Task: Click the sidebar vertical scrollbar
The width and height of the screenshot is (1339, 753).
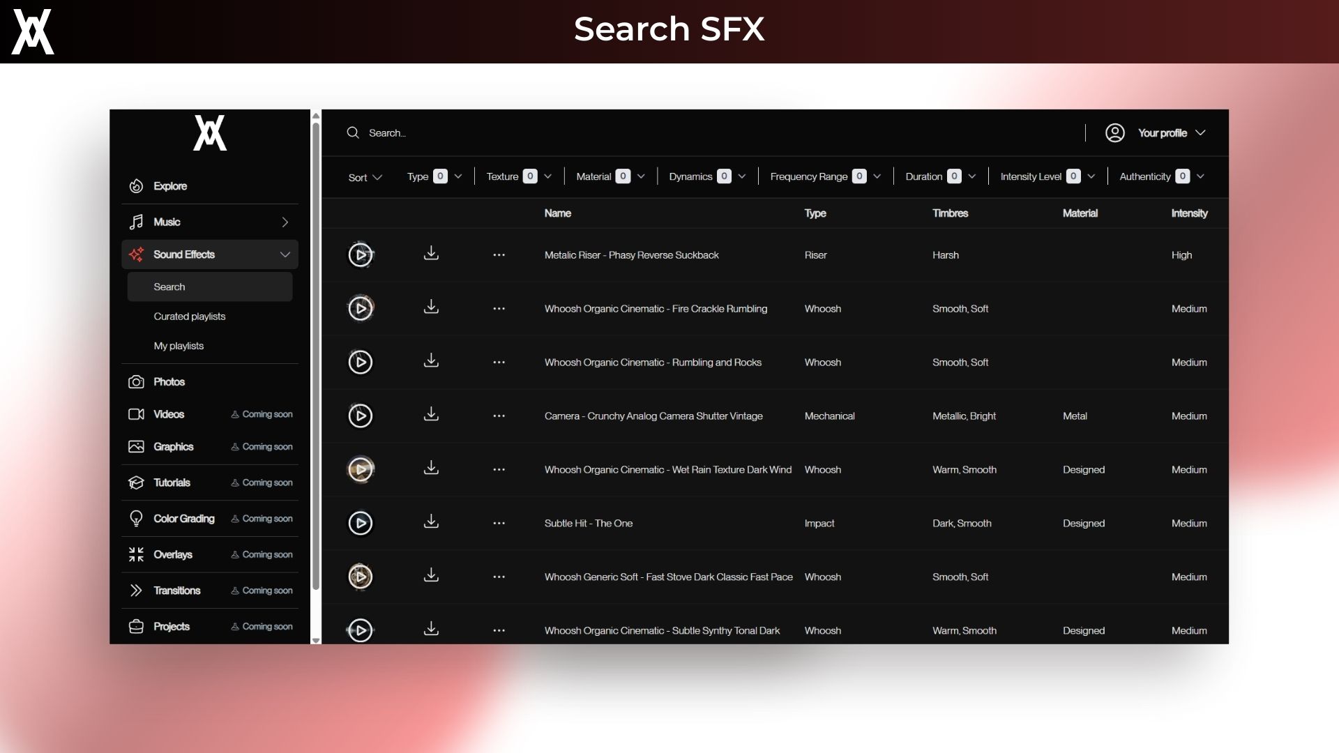Action: click(x=316, y=356)
